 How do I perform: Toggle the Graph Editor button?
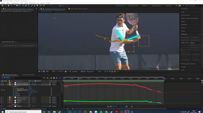pos(60,78)
